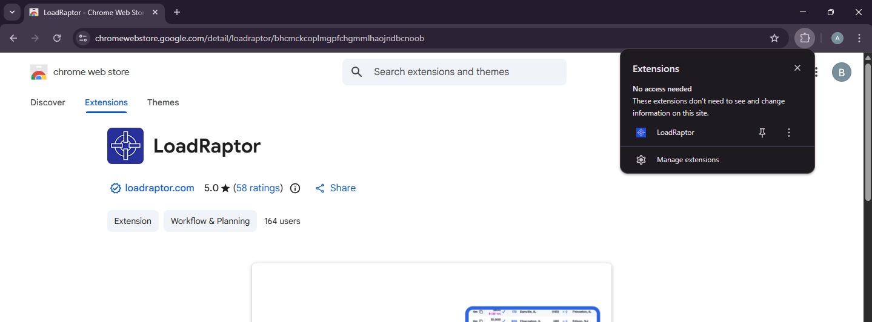Click the extension screenshot preview image
This screenshot has height=322, width=872.
(431, 292)
